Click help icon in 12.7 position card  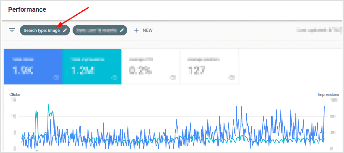(231, 78)
